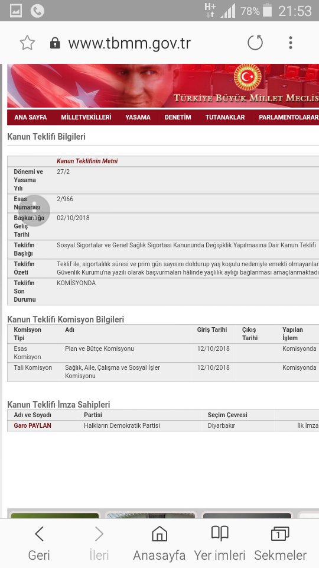Open the MİLLETVEKİLLERİ menu
This screenshot has height=568, width=319.
coord(86,117)
